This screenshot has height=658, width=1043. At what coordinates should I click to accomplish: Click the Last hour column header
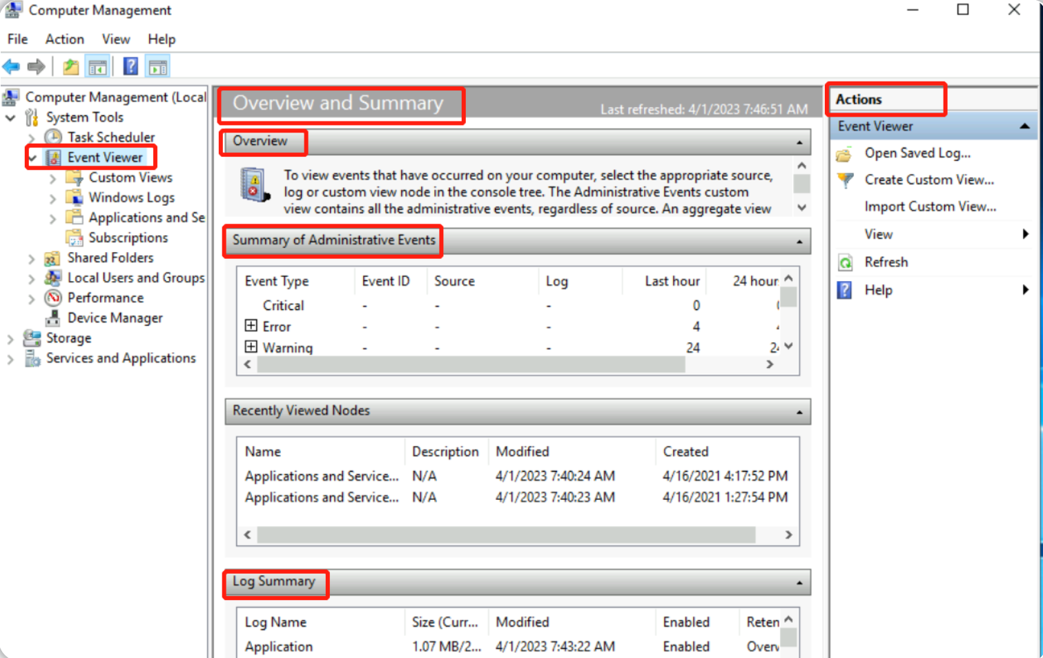672,281
